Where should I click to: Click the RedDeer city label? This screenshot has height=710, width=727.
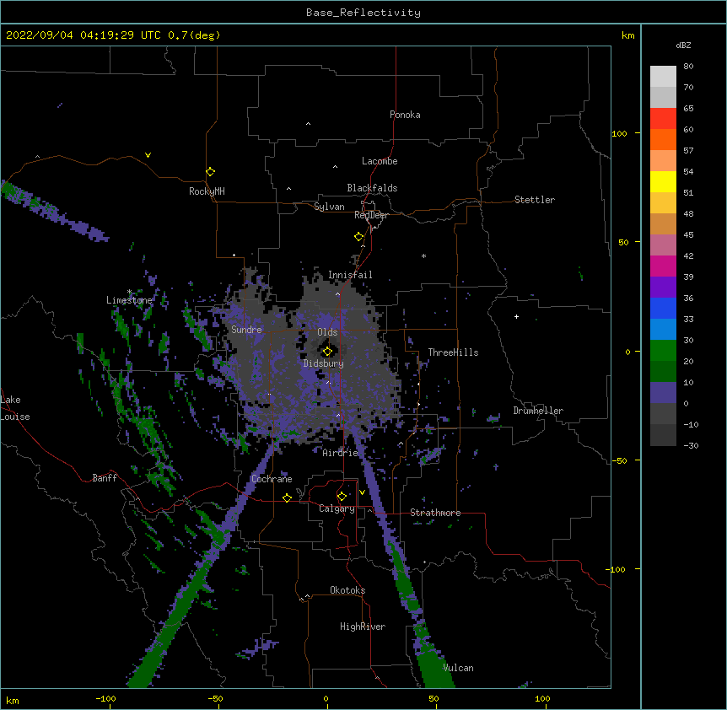coord(371,215)
